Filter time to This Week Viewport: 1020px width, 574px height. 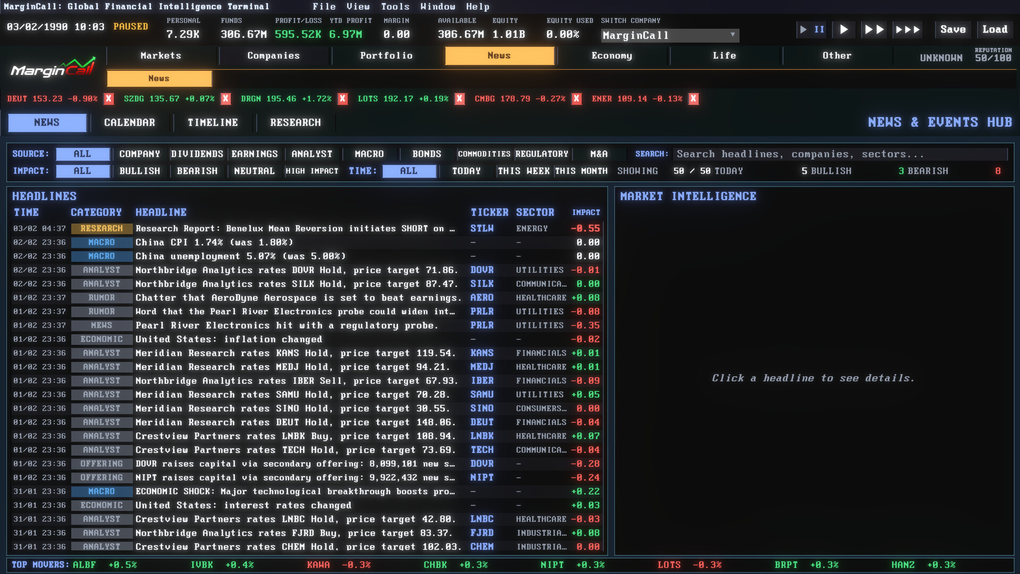[x=524, y=171]
